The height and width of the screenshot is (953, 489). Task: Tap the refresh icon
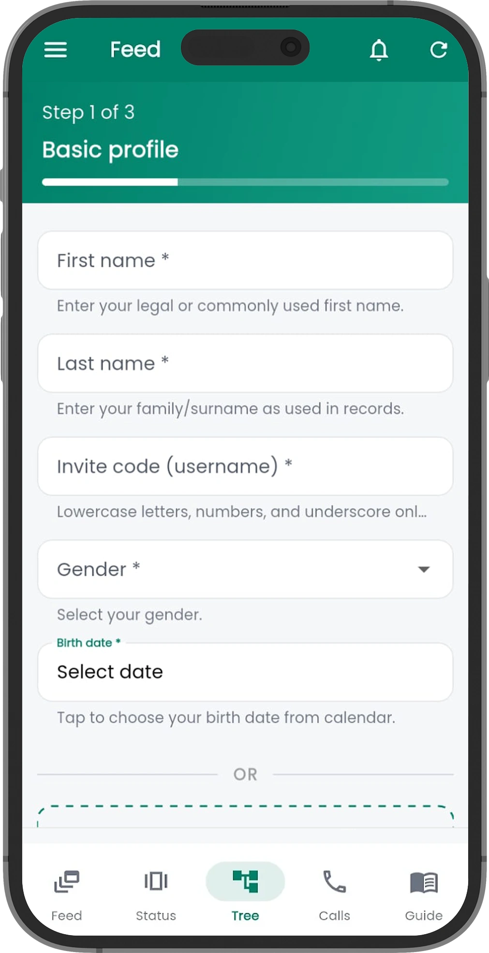pyautogui.click(x=438, y=50)
